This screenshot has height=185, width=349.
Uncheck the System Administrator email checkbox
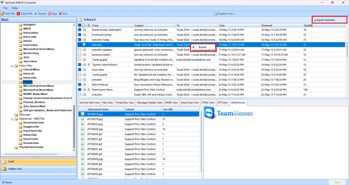(80, 64)
